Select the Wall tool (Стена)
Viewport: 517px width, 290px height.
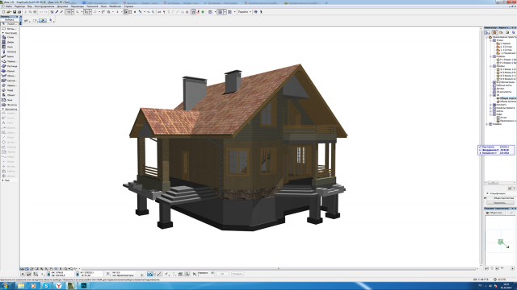[9, 37]
